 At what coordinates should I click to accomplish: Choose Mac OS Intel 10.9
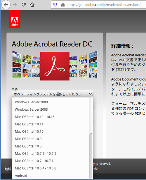pyautogui.click(x=51, y=139)
